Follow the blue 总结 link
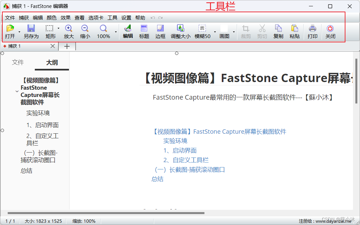The image size is (360, 225). (x=157, y=179)
